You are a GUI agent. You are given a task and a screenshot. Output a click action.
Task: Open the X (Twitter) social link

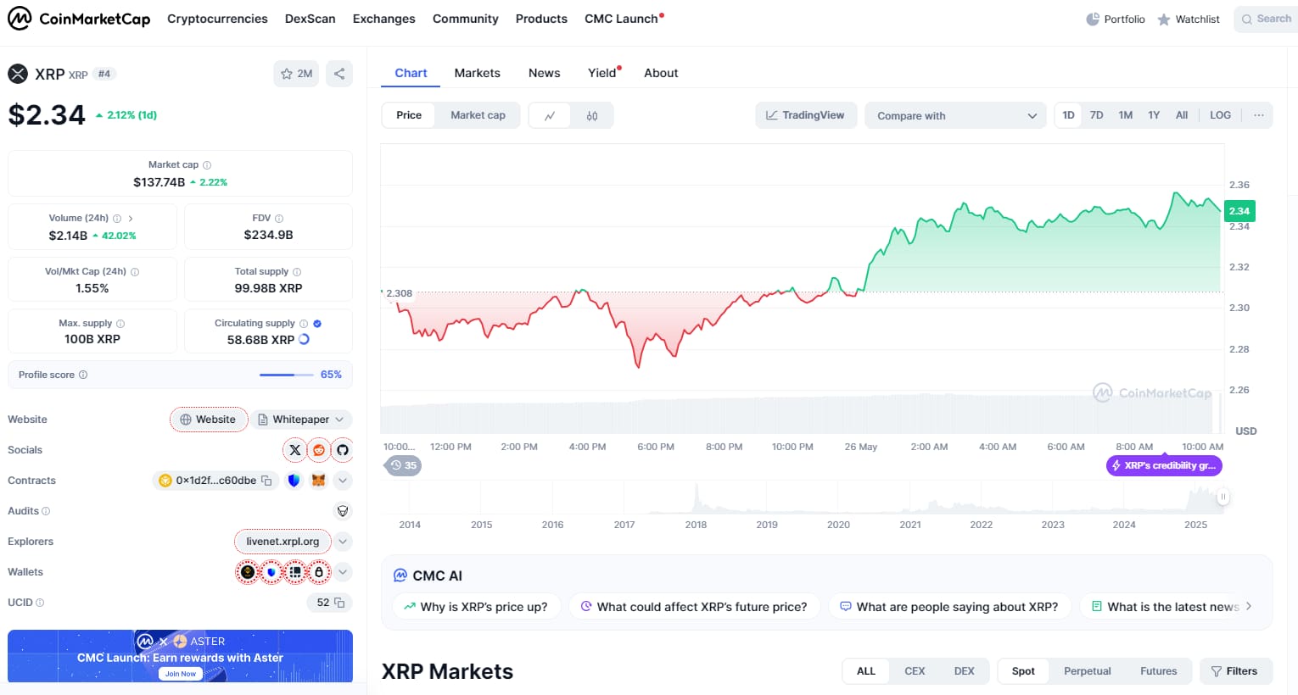[x=294, y=450]
